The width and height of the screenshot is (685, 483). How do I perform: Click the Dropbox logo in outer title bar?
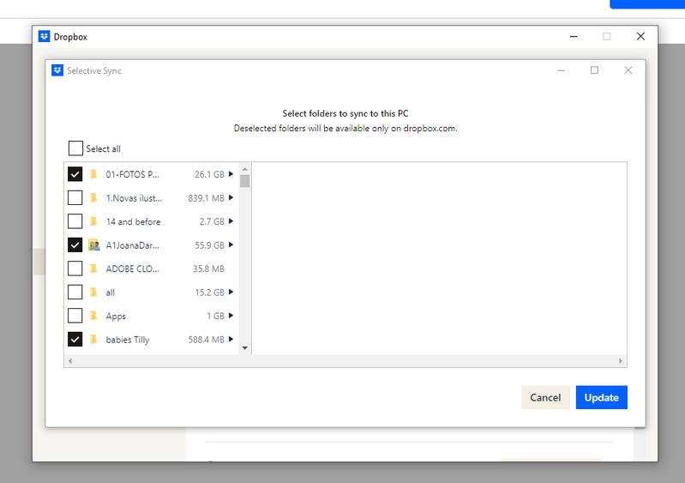(x=44, y=36)
